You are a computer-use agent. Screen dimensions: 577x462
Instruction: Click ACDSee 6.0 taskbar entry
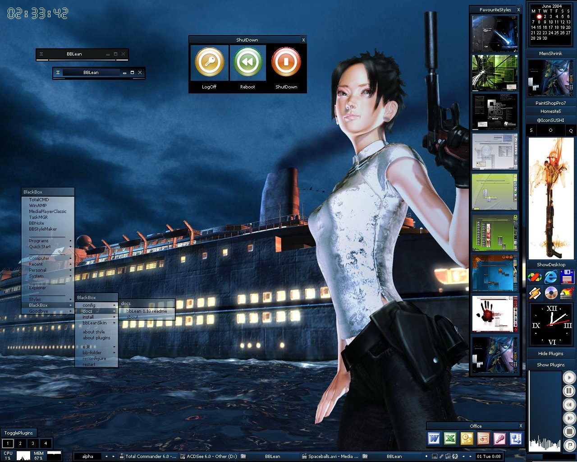pos(209,456)
